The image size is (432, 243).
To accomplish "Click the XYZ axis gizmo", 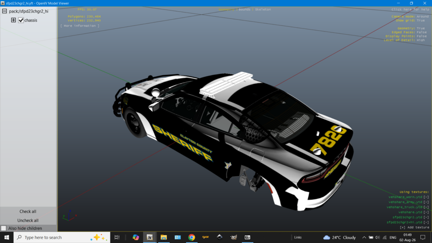I will pyautogui.click(x=70, y=215).
